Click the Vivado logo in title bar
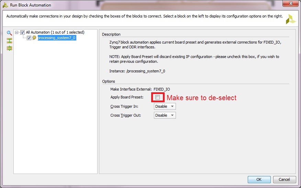The height and width of the screenshot is (188, 301). pos(5,5)
